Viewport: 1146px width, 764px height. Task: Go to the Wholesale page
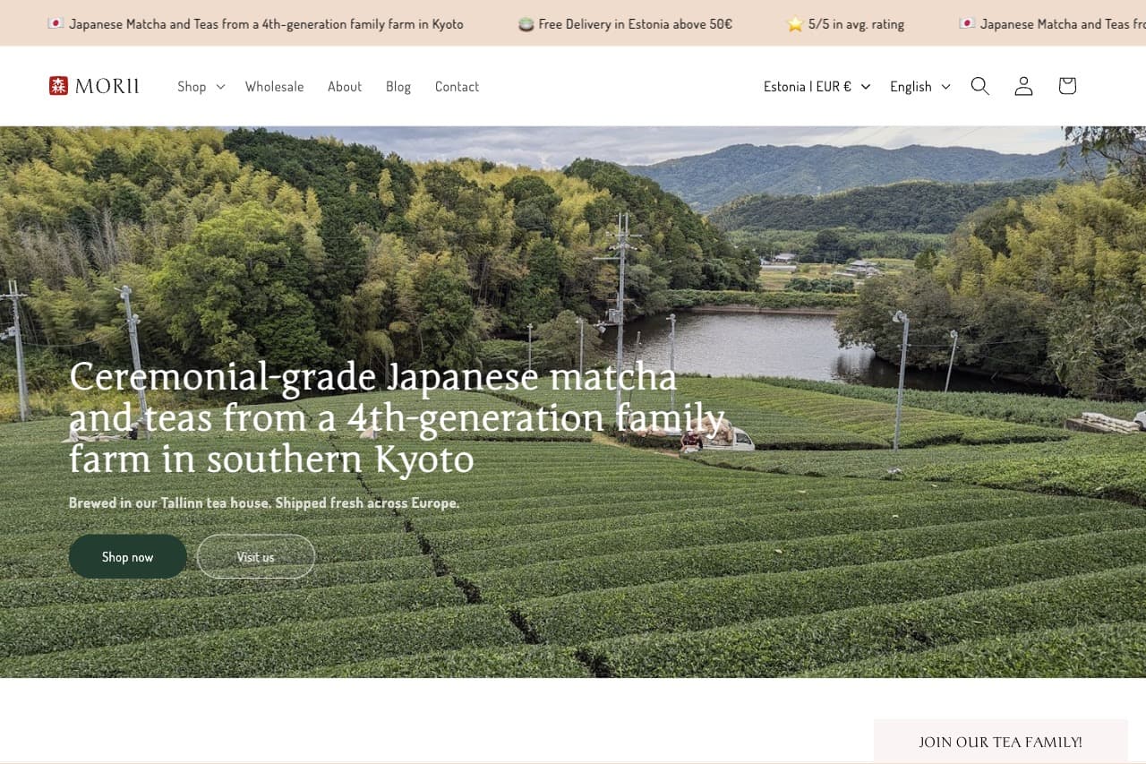coord(274,86)
